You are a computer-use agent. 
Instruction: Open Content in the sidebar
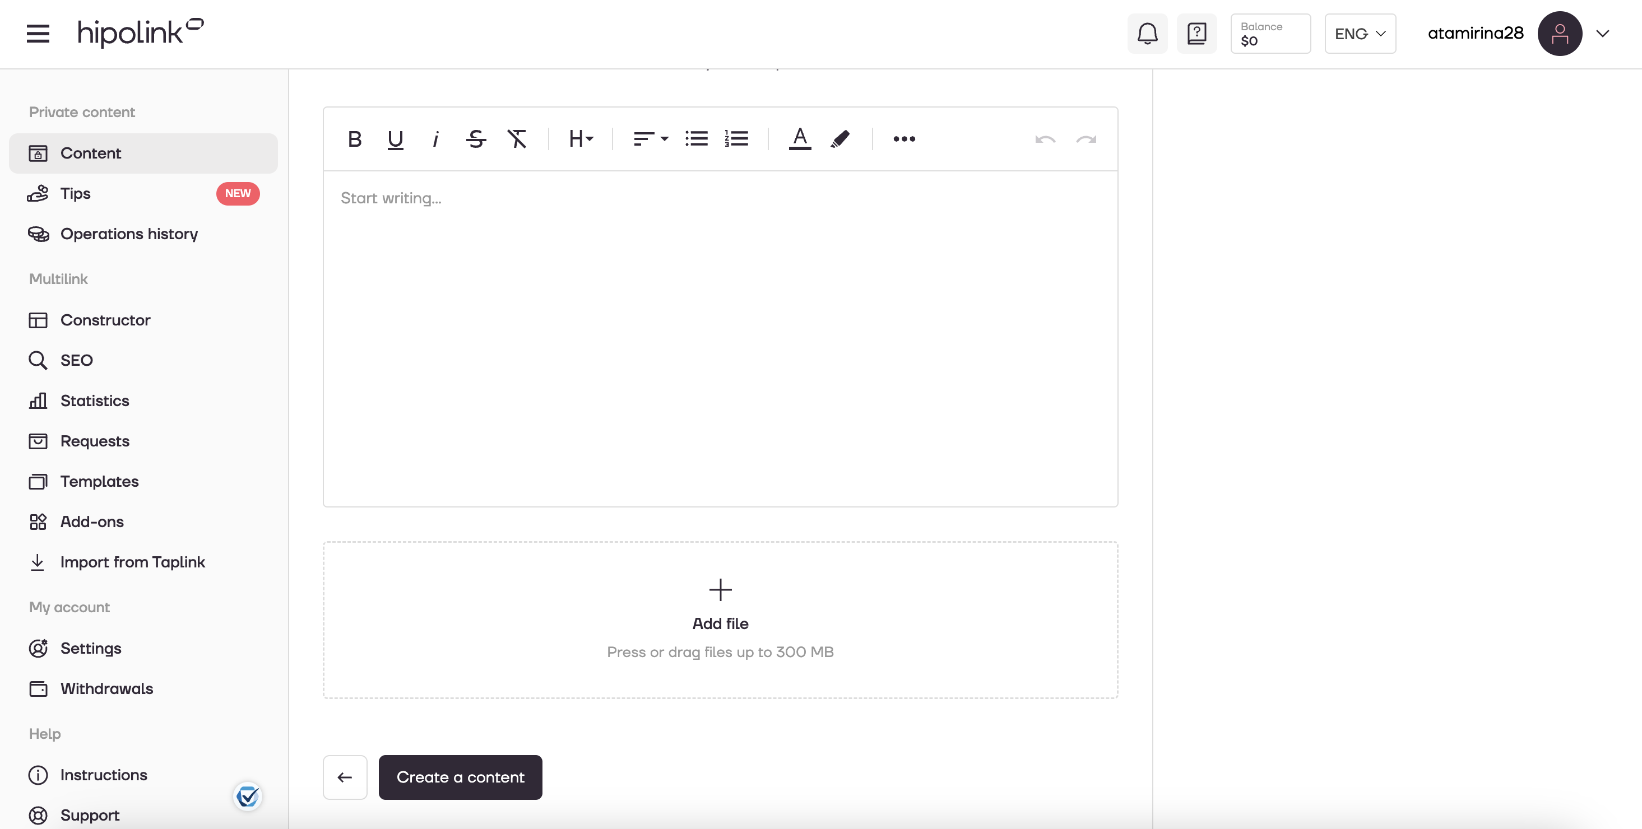(143, 153)
